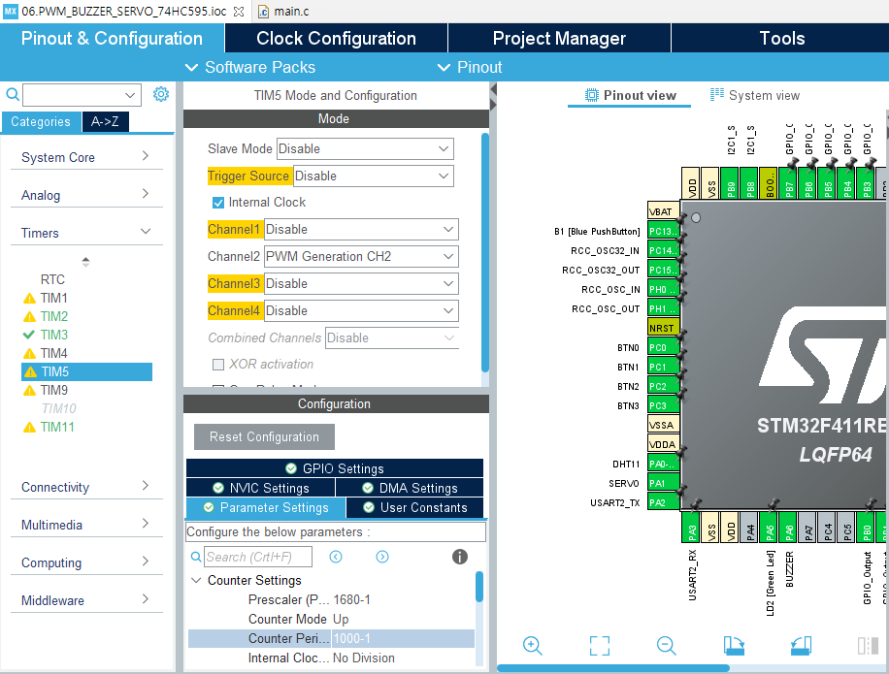The width and height of the screenshot is (889, 674).
Task: Click the PC3 BTN3 pin
Action: [x=663, y=405]
